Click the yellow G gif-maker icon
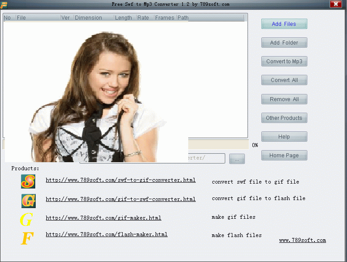Screen dimensions: 347x262 coord(26,219)
